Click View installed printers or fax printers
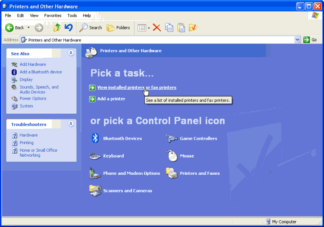 click(137, 87)
